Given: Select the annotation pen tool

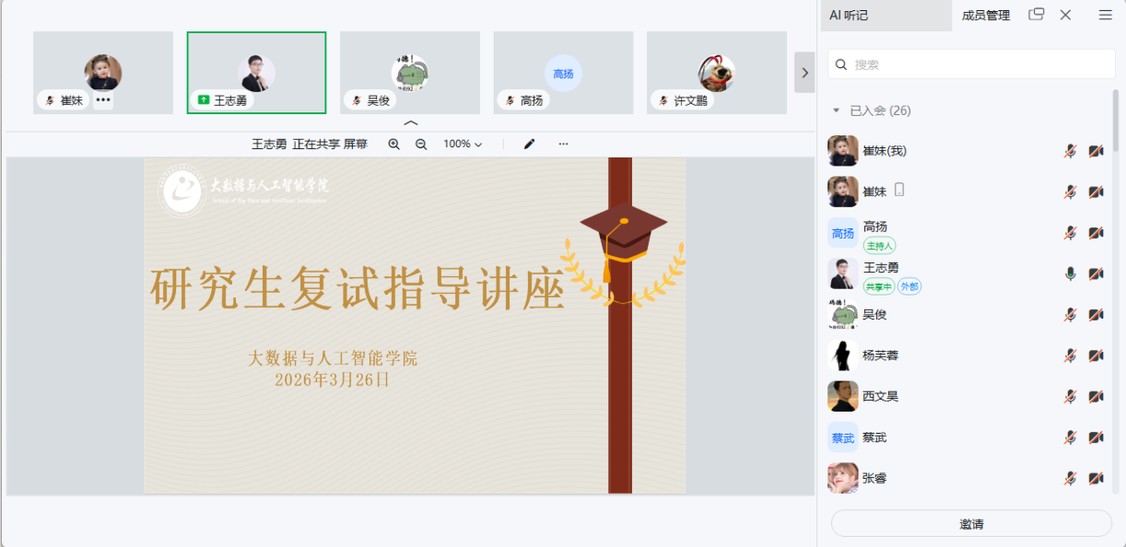Looking at the screenshot, I should [x=530, y=145].
